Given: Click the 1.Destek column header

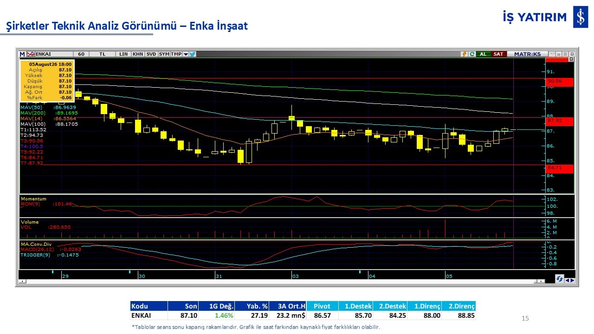Looking at the screenshot, I should [x=355, y=306].
